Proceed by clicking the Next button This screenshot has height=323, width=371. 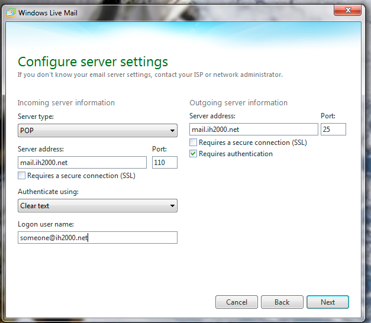pyautogui.click(x=328, y=302)
